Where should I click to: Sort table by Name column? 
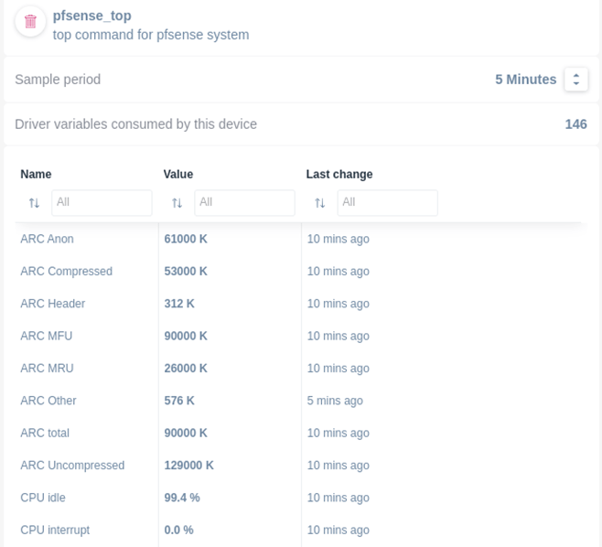(34, 203)
